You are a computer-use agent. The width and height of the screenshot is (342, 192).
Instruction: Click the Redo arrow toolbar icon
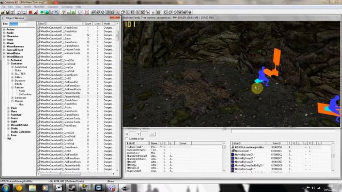pyautogui.click(x=24, y=12)
